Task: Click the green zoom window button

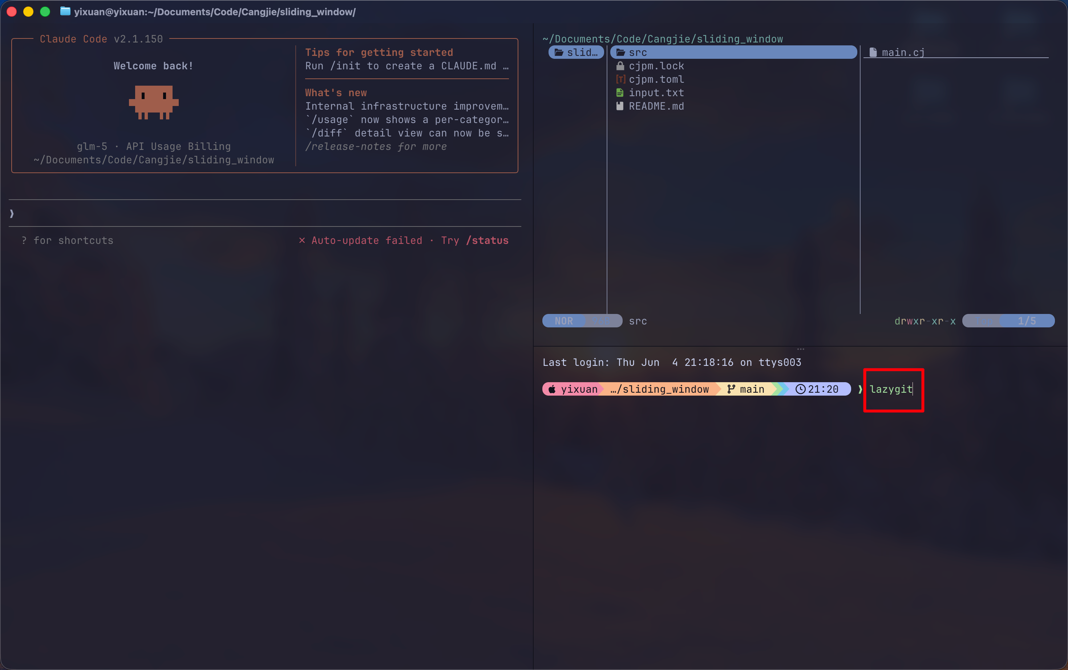Action: pyautogui.click(x=45, y=12)
